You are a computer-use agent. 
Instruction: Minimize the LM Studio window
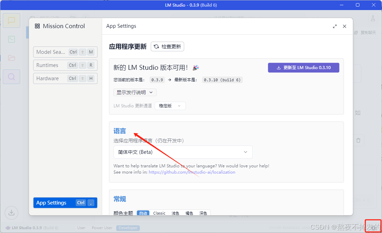click(342, 5)
